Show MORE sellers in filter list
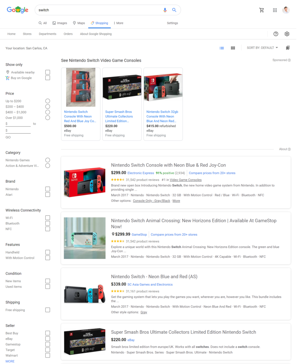 click(x=10, y=361)
